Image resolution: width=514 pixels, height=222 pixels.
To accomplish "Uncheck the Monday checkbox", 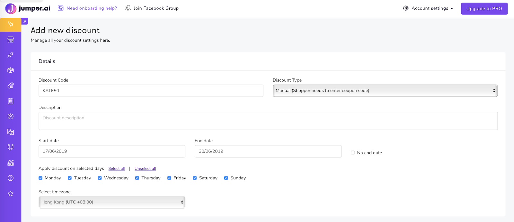I will point(40,178).
